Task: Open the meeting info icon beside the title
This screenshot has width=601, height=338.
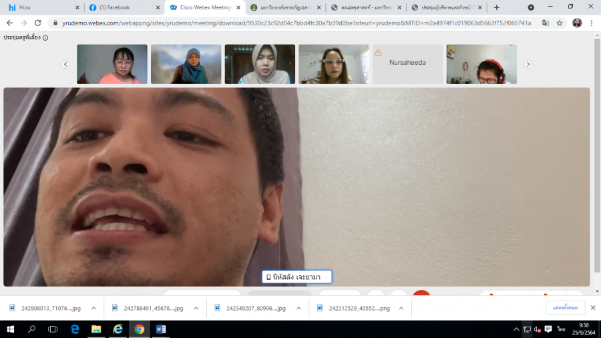Action: click(x=45, y=38)
